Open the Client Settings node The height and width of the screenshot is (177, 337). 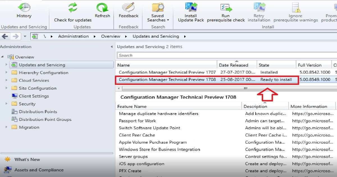pos(34,96)
